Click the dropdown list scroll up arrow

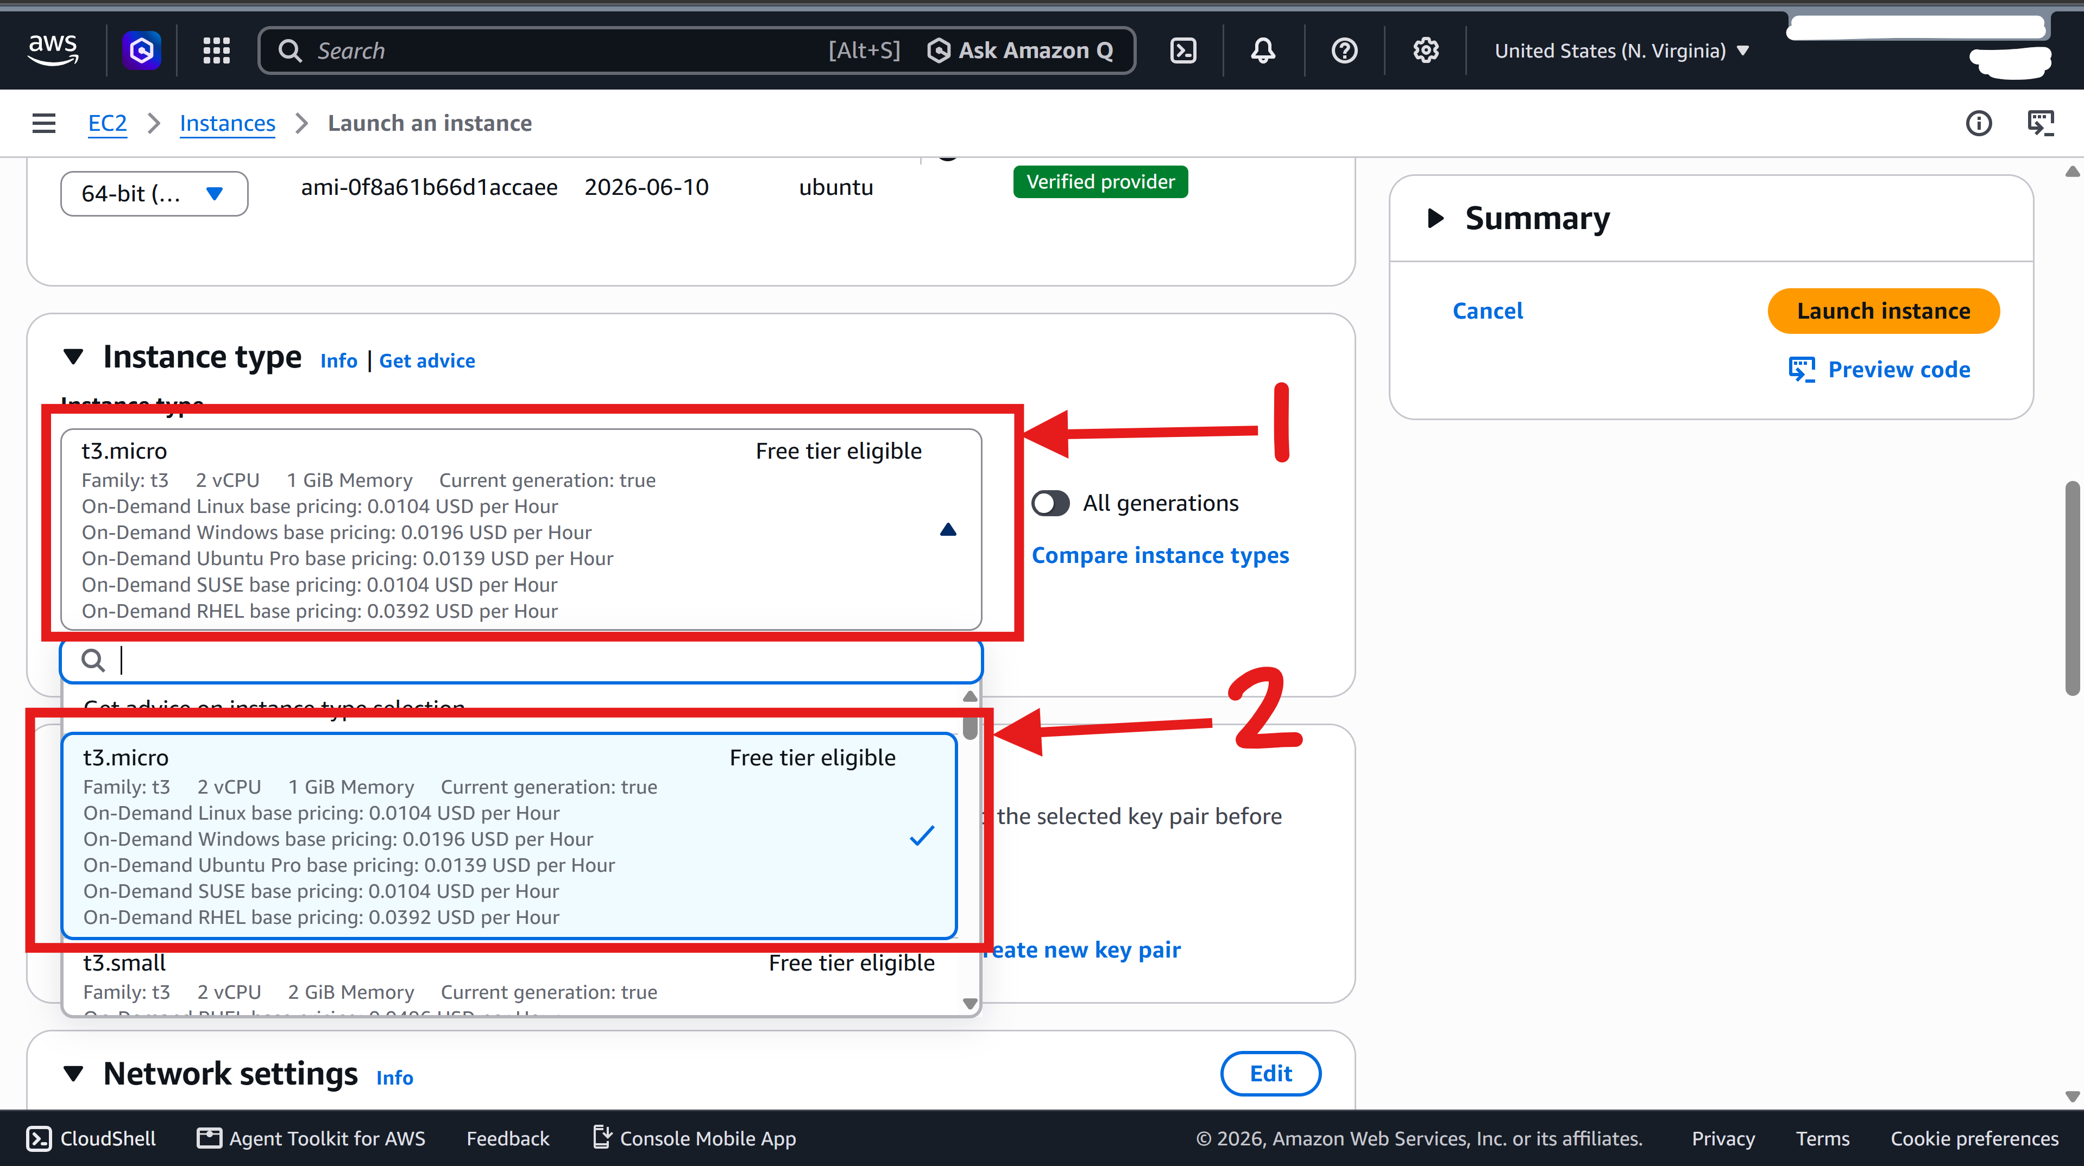(x=970, y=696)
